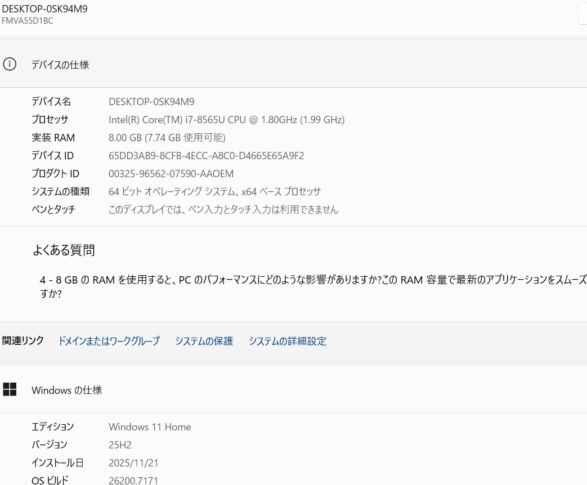The width and height of the screenshot is (587, 485).
Task: Collapse the Windows の仕様 section header
Action: coord(294,389)
